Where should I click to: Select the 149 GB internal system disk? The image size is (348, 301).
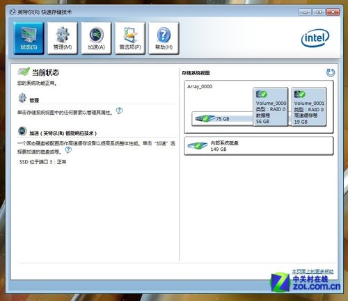259,146
